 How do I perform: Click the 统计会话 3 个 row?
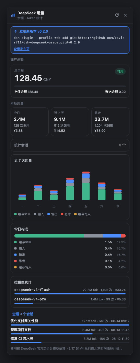coord(70,145)
